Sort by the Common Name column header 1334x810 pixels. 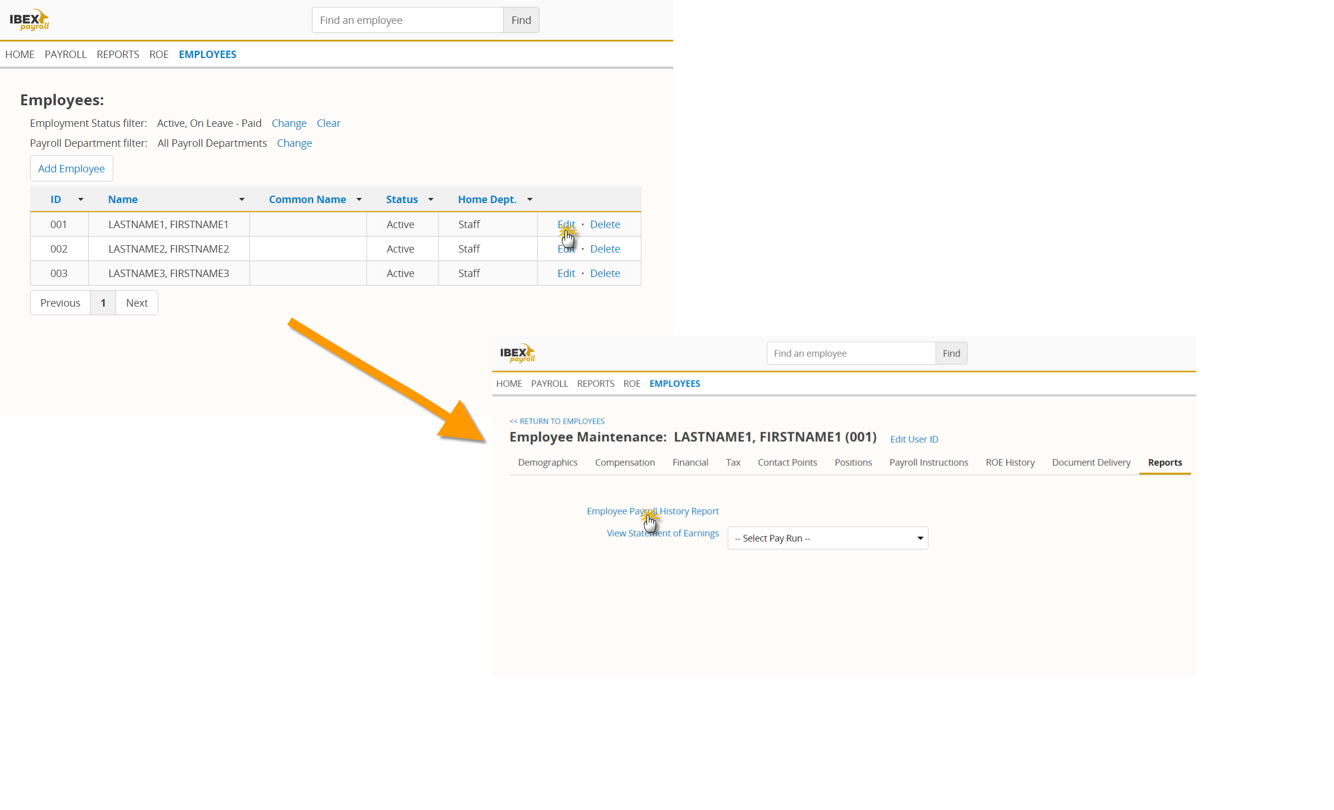pos(307,200)
